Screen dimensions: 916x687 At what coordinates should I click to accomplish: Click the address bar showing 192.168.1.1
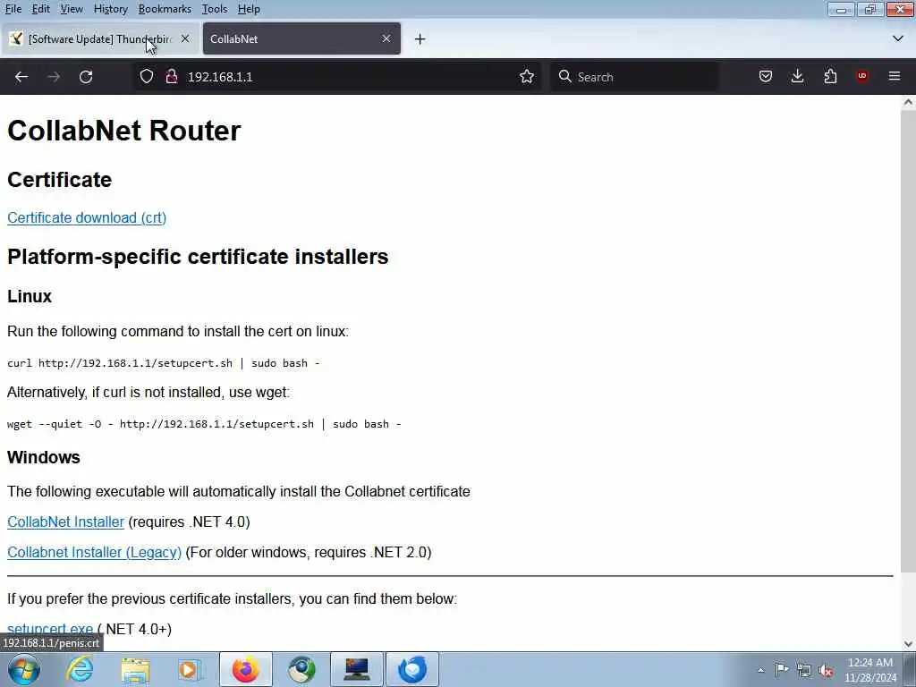pyautogui.click(x=336, y=77)
